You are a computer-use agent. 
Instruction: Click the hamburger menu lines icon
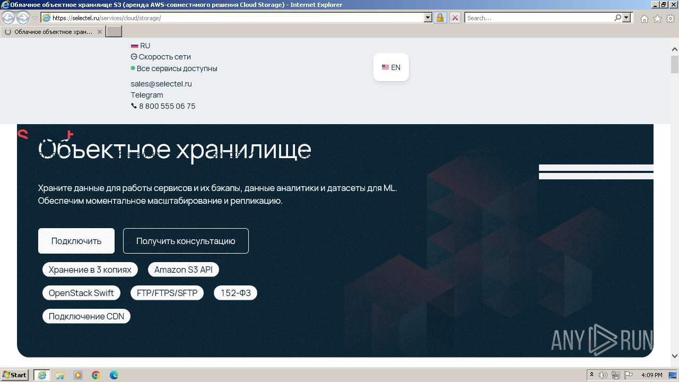[x=596, y=172]
